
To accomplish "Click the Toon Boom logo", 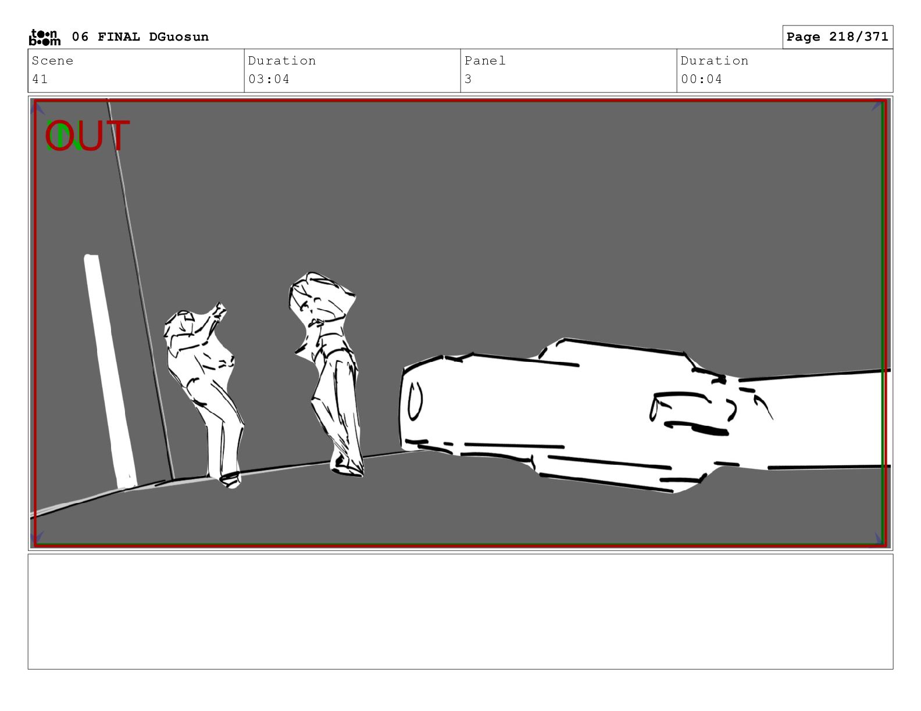I will (x=45, y=37).
